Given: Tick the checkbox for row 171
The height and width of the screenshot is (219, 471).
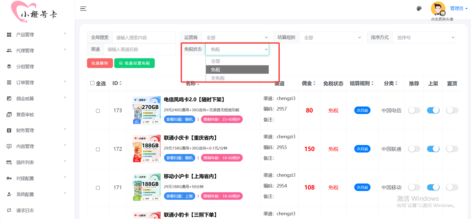Looking at the screenshot, I should [98, 188].
